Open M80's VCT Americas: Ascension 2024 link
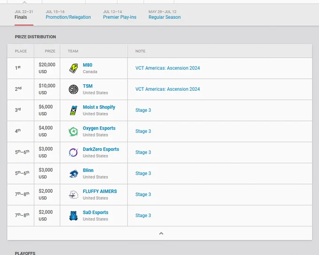 click(167, 68)
